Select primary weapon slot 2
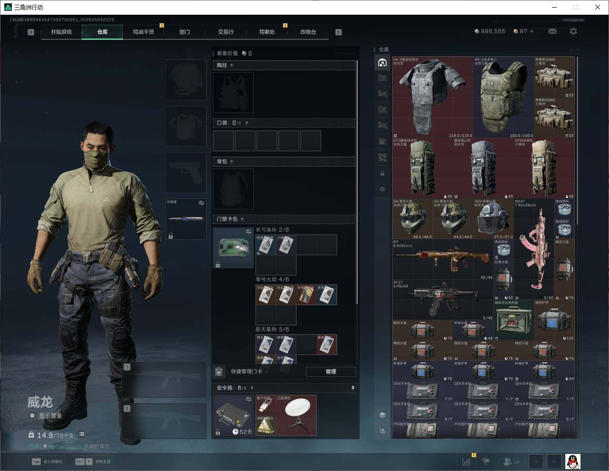The image size is (609, 471). point(164,421)
